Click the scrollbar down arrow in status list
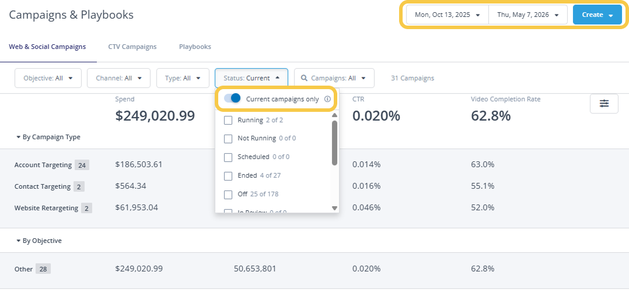Viewport: 629px width, 293px height. coord(334,208)
